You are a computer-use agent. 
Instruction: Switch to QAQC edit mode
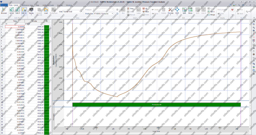coord(12,11)
